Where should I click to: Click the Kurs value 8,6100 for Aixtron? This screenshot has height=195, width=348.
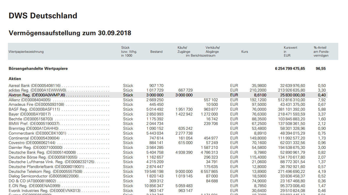(260, 95)
